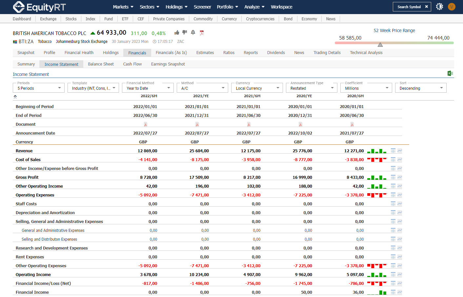Open the Currency dropdown showing Local Currency
The height and width of the screenshot is (297, 463).
click(257, 88)
